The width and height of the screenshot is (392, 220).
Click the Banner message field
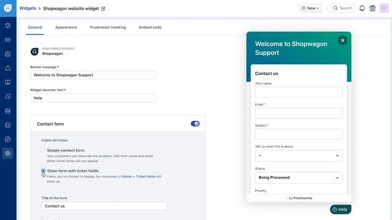click(x=93, y=75)
